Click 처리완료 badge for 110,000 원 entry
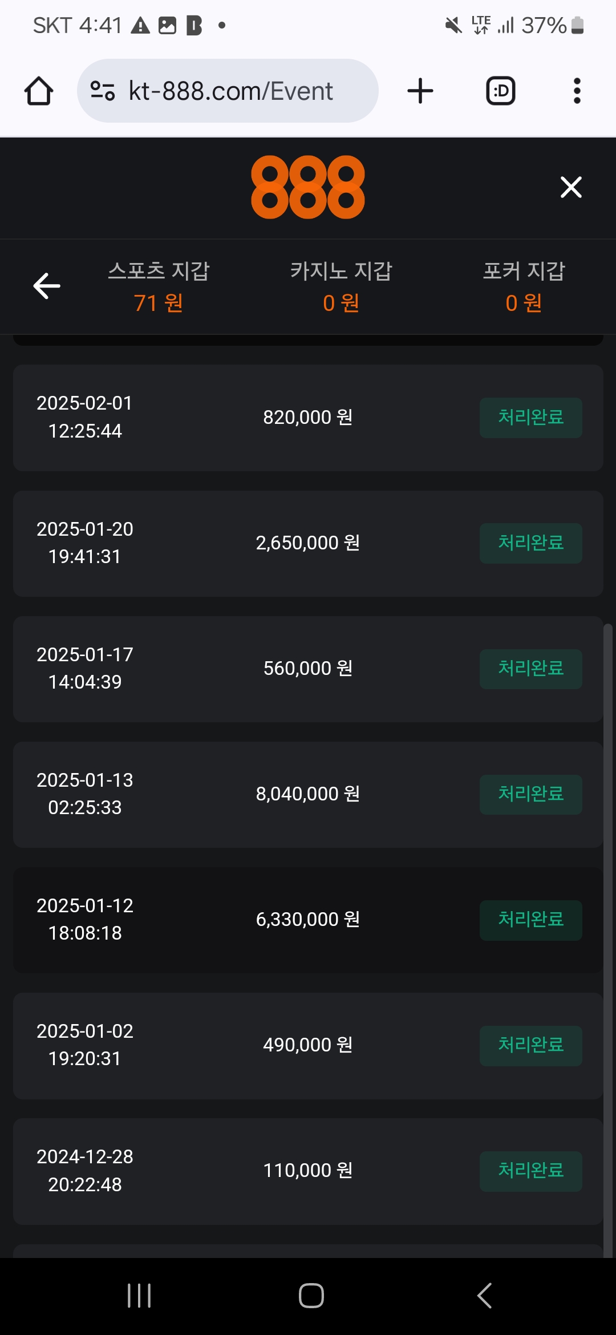 (530, 1171)
